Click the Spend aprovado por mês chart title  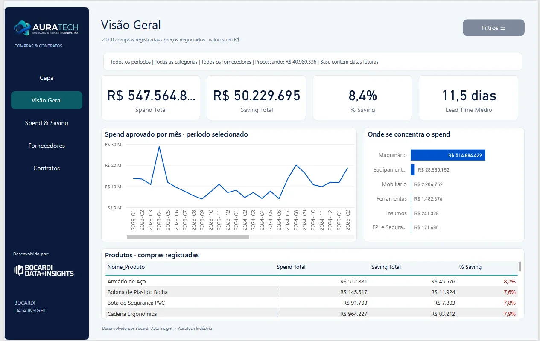(176, 134)
